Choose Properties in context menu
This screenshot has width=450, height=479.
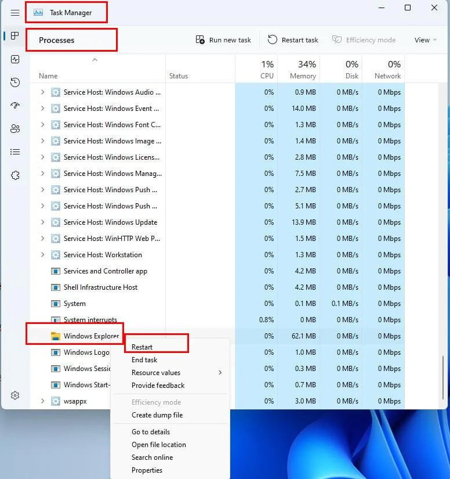[170, 470]
